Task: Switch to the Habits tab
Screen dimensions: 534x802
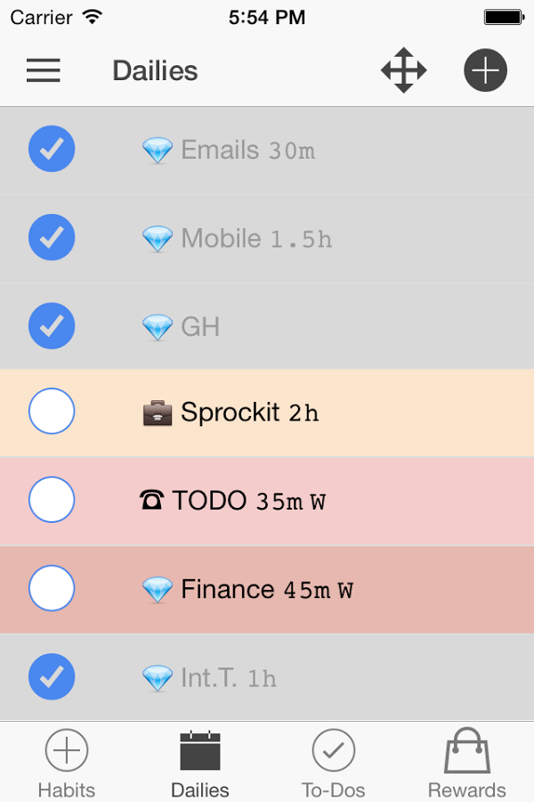Action: coord(67,763)
